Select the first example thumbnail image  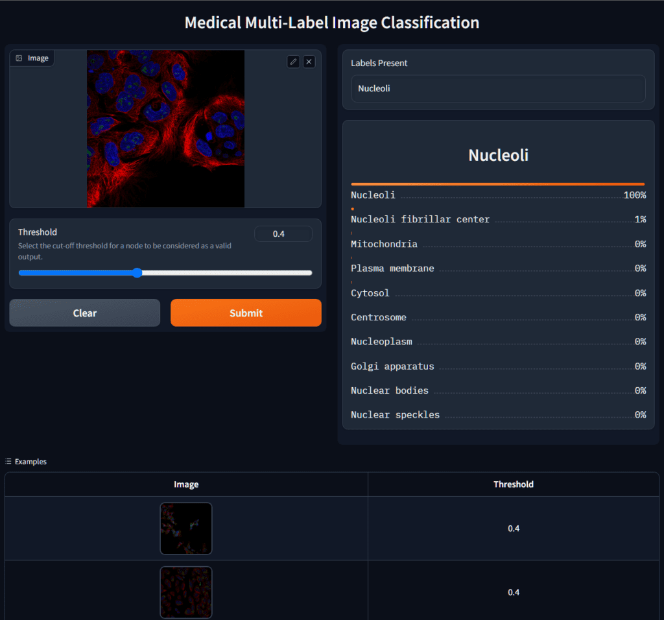coord(186,529)
